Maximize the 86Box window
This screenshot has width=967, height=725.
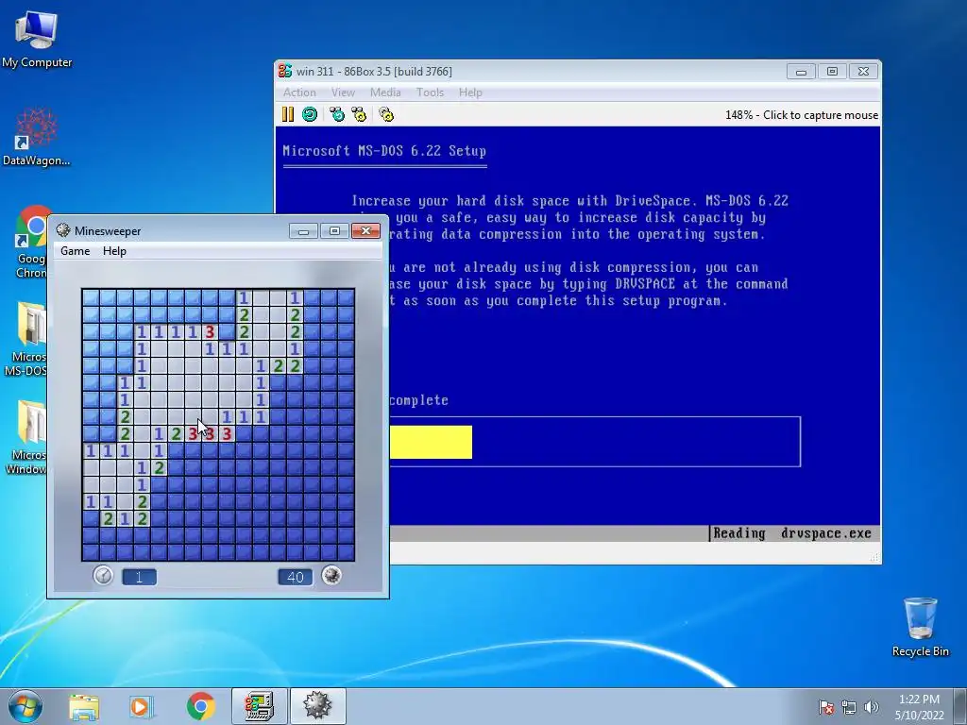pos(832,72)
